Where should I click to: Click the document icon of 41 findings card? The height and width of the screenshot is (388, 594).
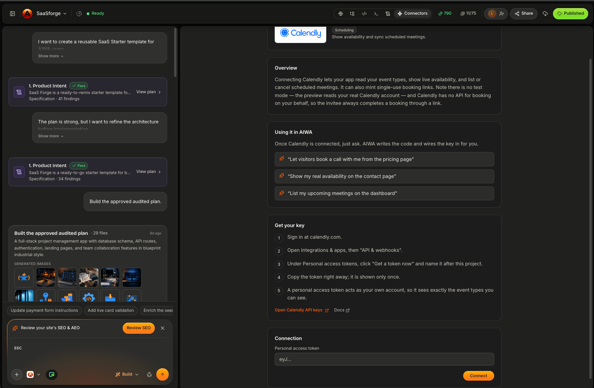pos(19,92)
